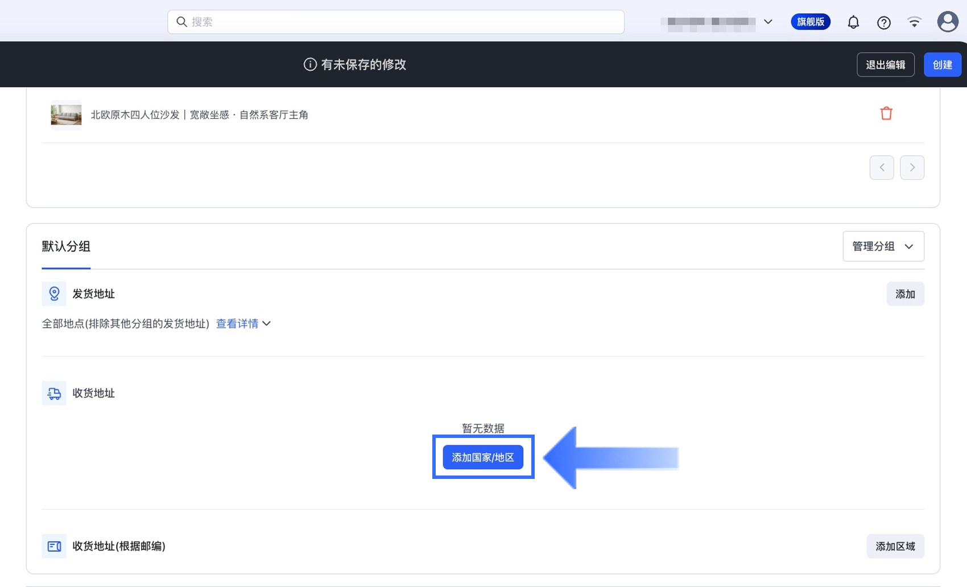Select the 默认分组 tab
Image resolution: width=967 pixels, height=587 pixels.
[66, 246]
